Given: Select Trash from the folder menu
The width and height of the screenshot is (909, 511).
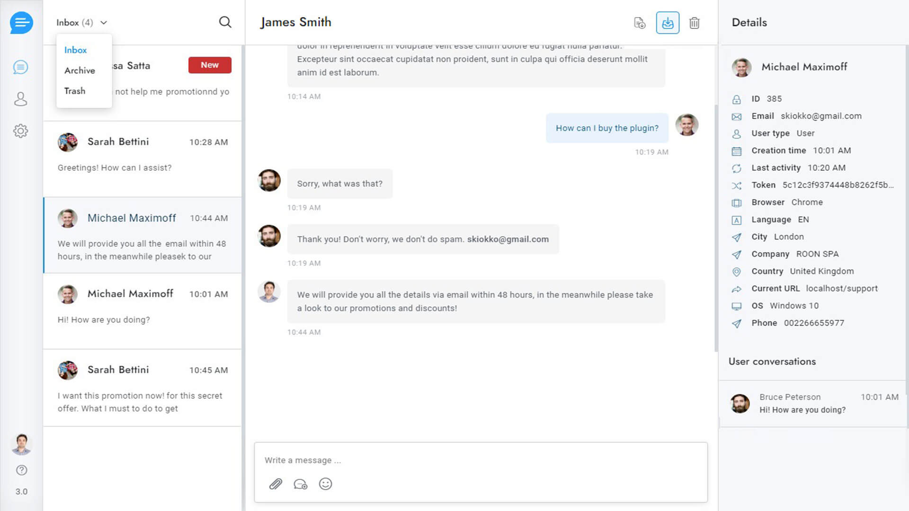Looking at the screenshot, I should (x=74, y=91).
